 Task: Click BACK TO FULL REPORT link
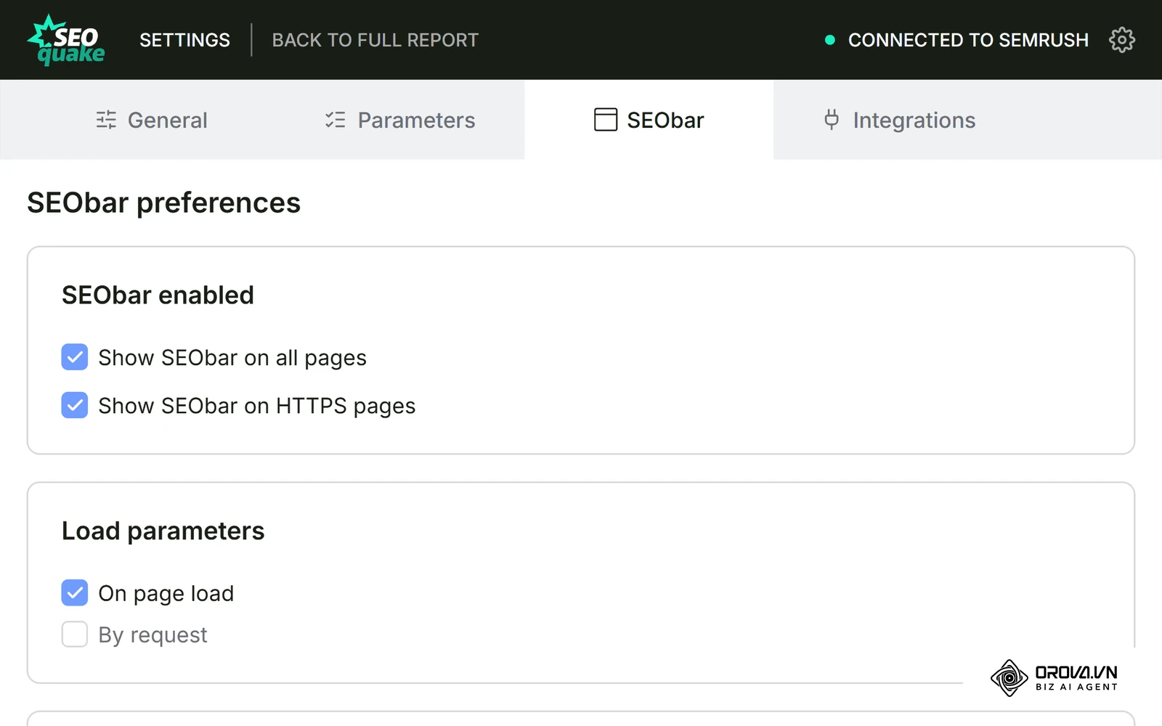point(375,40)
